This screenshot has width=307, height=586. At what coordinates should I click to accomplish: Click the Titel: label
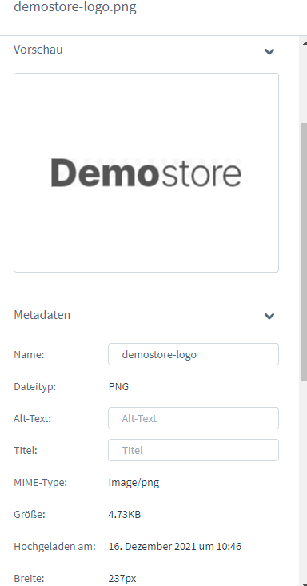click(x=26, y=450)
